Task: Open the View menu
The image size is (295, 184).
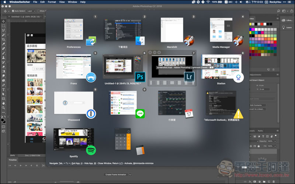Action: (x=62, y=2)
